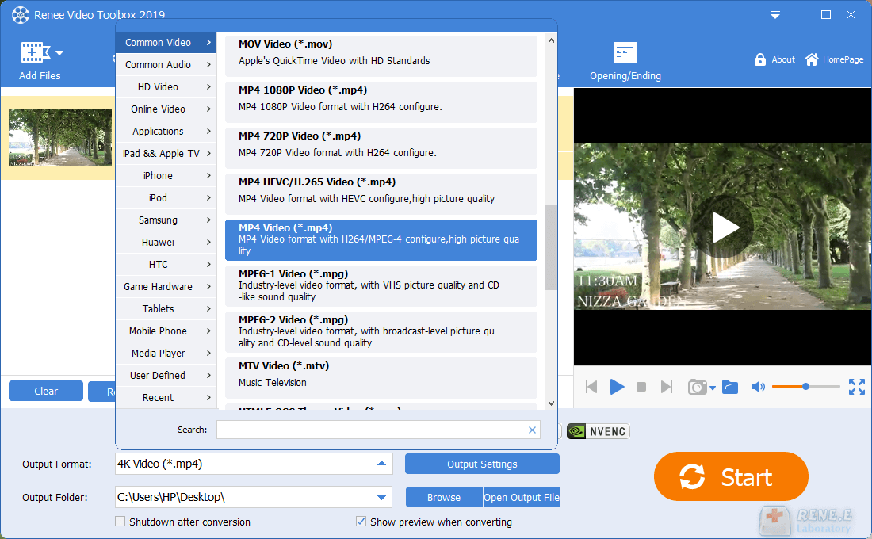
Task: Open the Output Folder dropdown
Action: pyautogui.click(x=381, y=497)
